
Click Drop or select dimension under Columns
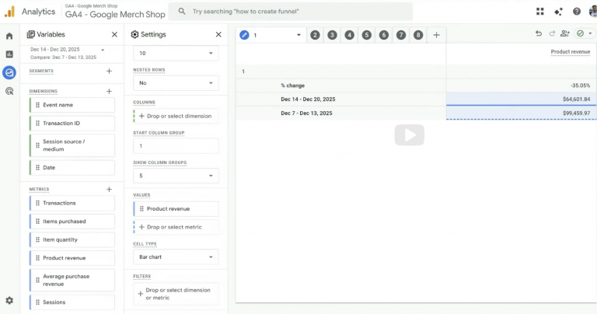(x=176, y=116)
